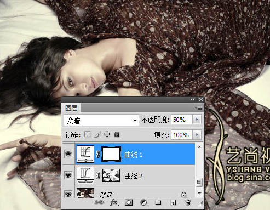Create a new layer group
This screenshot has width=270, height=210.
click(x=158, y=202)
